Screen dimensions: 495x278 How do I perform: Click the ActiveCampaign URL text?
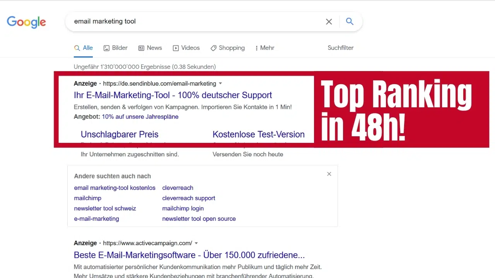tap(148, 243)
